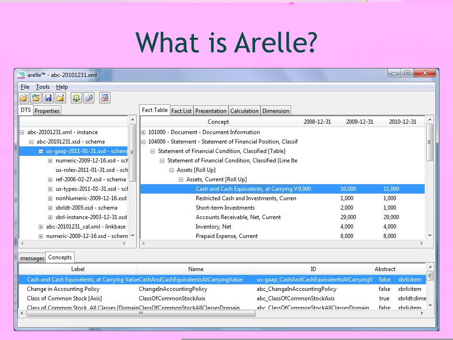Collapse abc-20101231.xsd schema node
Screen dimensions: 453x340
click(32, 142)
